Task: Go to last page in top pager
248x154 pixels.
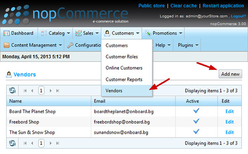Action: (58, 91)
